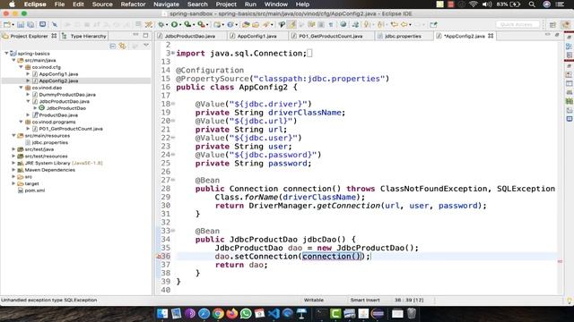Open the Run button dropdown arrow
The height and width of the screenshot is (322, 574).
[x=180, y=25]
